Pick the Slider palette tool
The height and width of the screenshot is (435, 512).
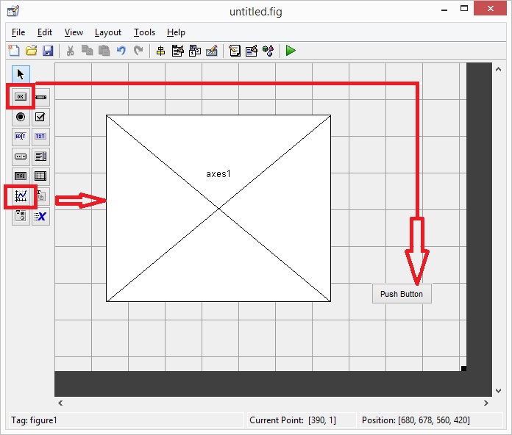click(x=40, y=97)
